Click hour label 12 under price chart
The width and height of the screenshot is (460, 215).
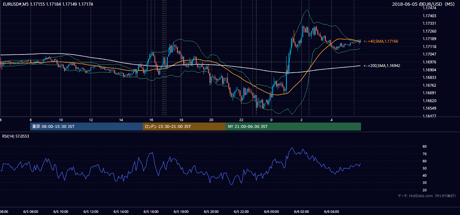[x=91, y=120]
